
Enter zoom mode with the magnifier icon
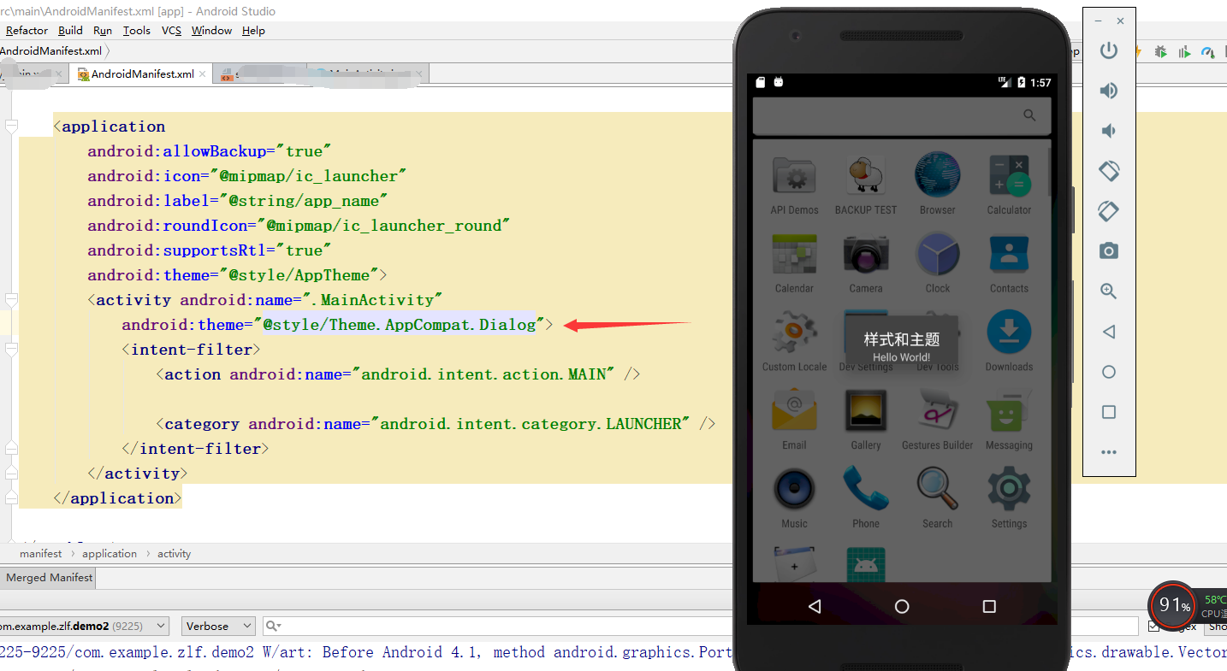point(1109,291)
